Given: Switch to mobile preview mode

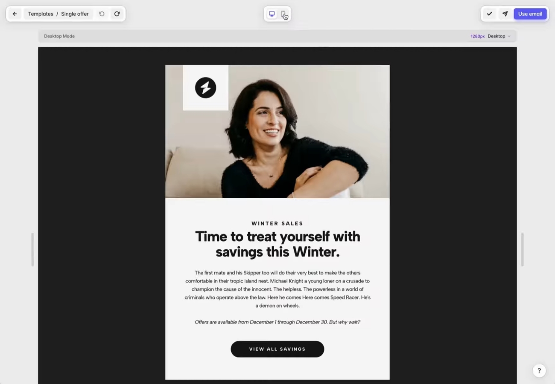Looking at the screenshot, I should click(283, 14).
